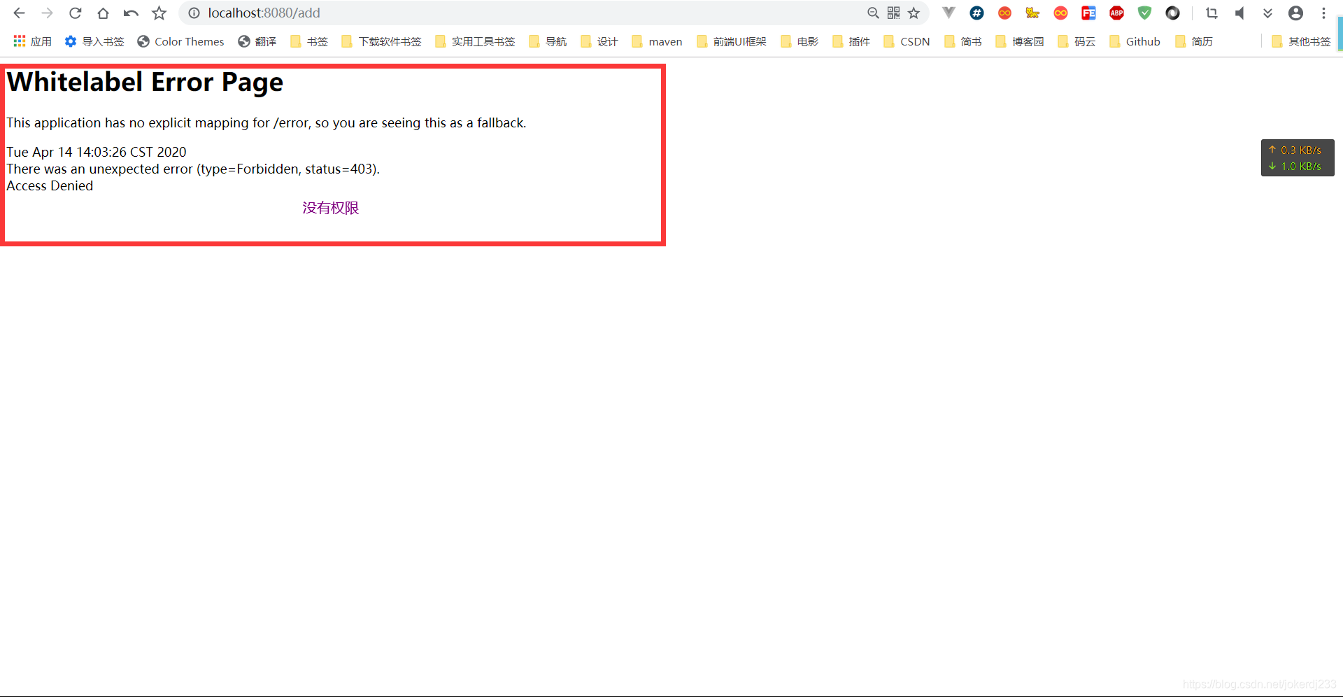Viewport: 1343px width, 697px height.
Task: Open the user profile menu
Action: [1296, 13]
